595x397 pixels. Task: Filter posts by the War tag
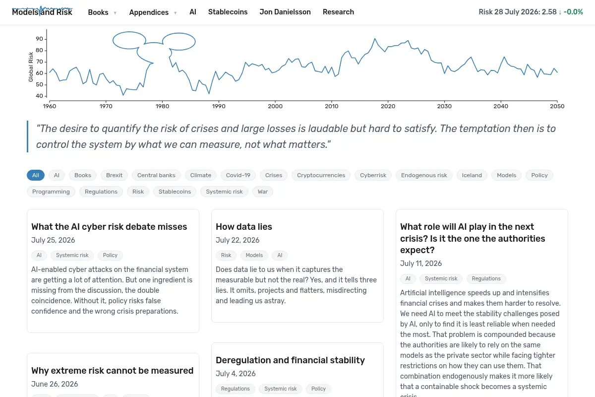(x=263, y=192)
